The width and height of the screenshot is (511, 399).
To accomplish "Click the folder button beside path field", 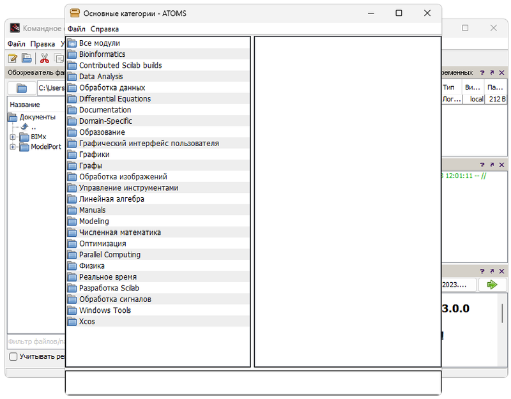I will (22, 88).
